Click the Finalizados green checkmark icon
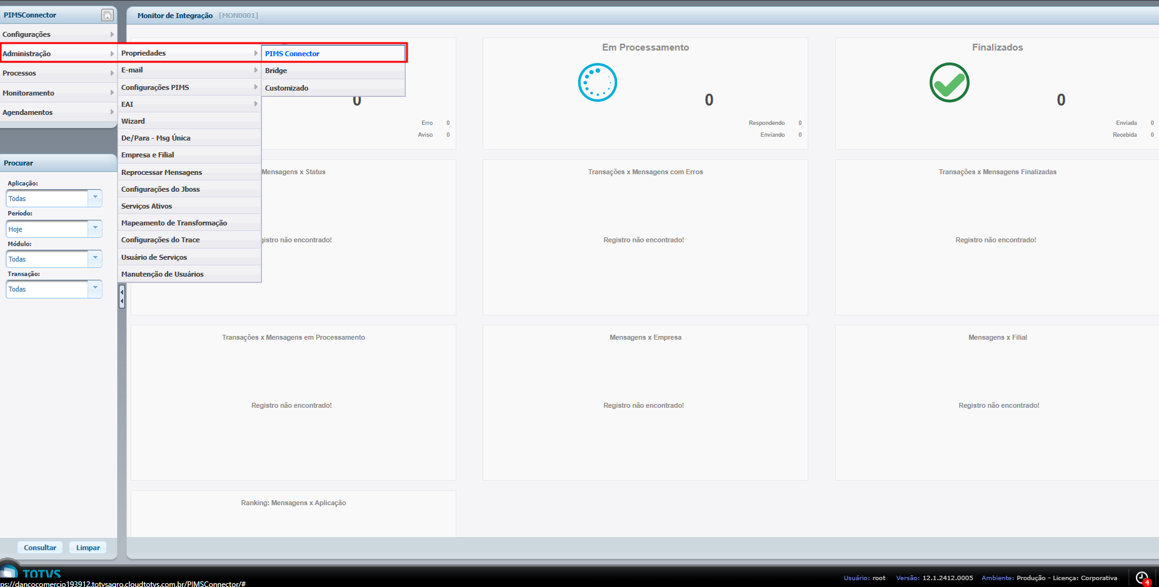Viewport: 1159px width, 587px height. (950, 82)
